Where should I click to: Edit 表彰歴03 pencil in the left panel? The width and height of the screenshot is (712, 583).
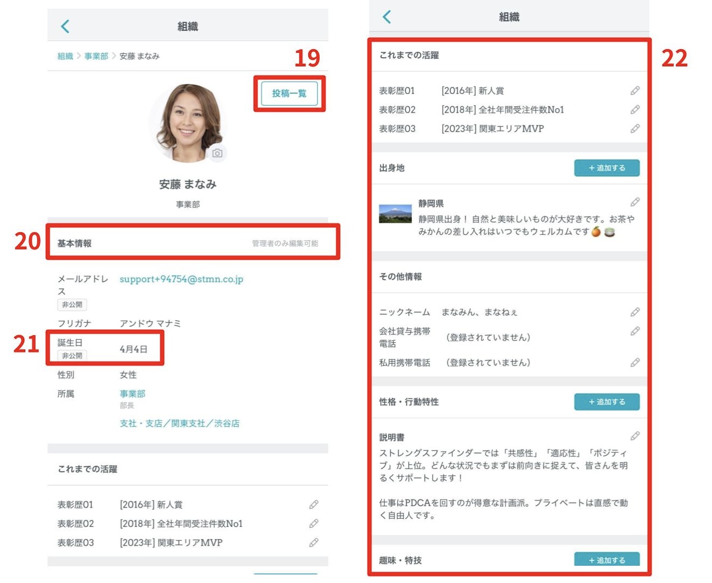(314, 543)
